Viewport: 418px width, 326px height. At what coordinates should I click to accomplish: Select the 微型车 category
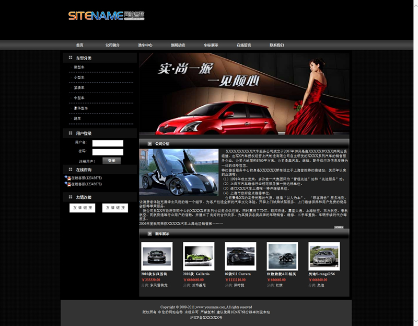pyautogui.click(x=79, y=68)
